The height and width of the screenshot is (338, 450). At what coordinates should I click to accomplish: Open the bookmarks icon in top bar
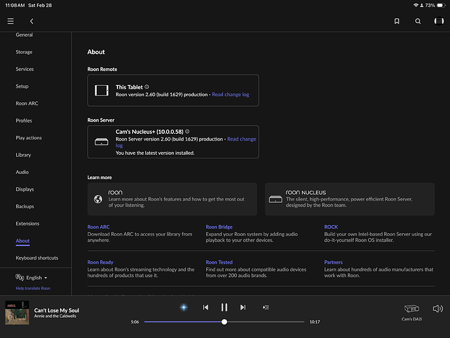pos(397,21)
